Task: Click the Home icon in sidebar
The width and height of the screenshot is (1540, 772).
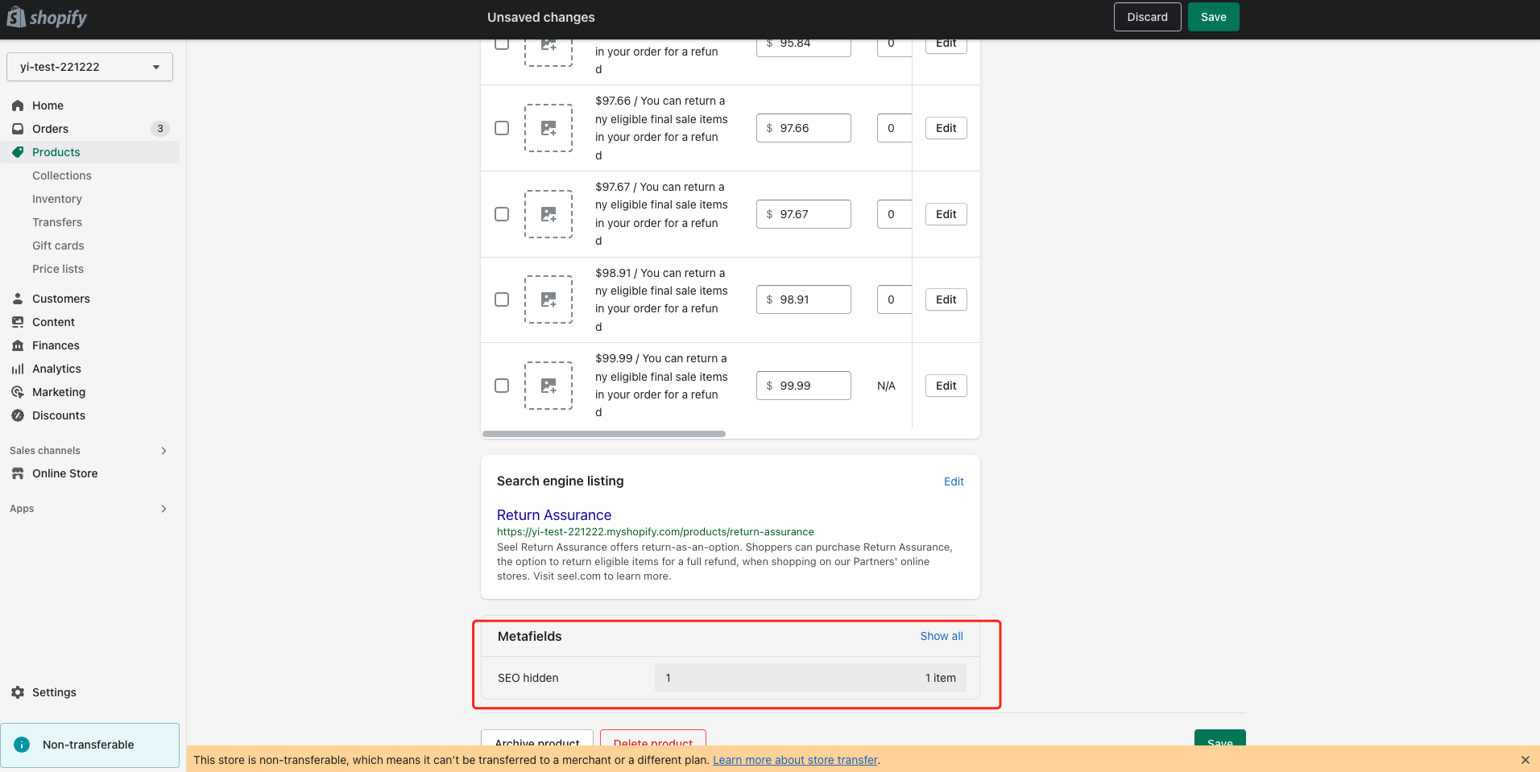Action: [18, 105]
